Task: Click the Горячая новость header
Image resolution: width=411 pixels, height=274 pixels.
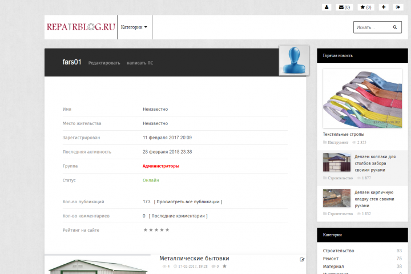Action: tap(362, 55)
